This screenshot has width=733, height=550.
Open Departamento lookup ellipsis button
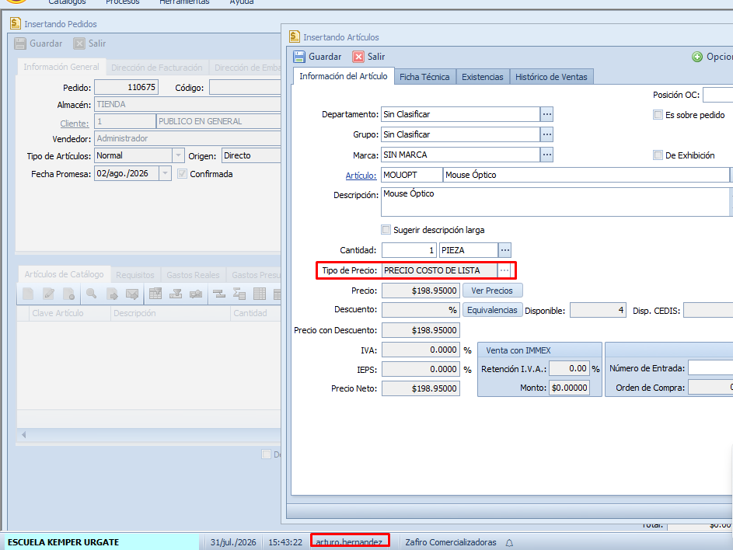pyautogui.click(x=546, y=114)
